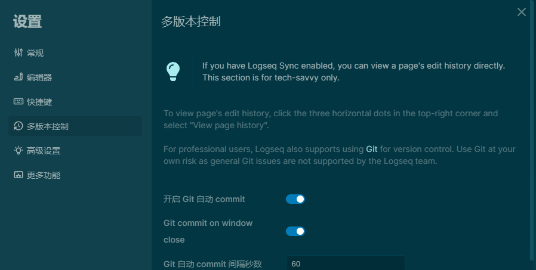This screenshot has width=536, height=270.
Task: Click the sliders icon beside 常规
Action: [18, 53]
